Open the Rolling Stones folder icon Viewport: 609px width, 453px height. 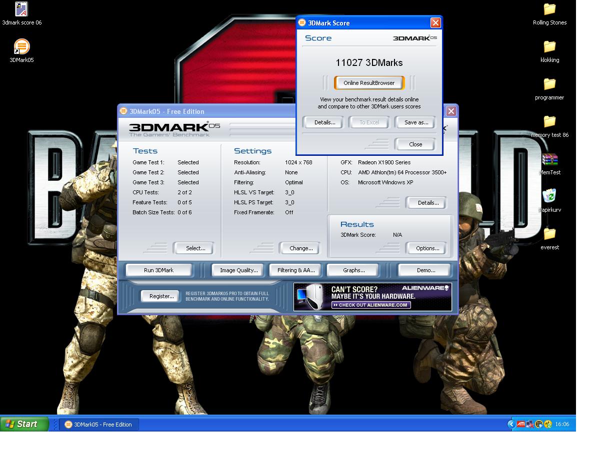(x=549, y=9)
